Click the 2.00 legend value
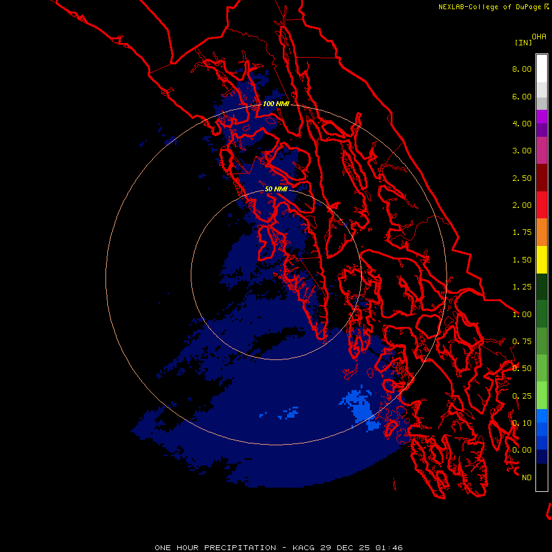This screenshot has width=552, height=552. click(x=522, y=205)
